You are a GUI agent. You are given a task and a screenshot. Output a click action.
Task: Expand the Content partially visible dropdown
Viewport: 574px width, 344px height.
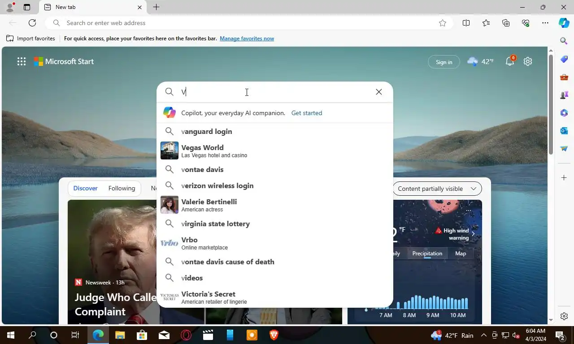tap(437, 189)
